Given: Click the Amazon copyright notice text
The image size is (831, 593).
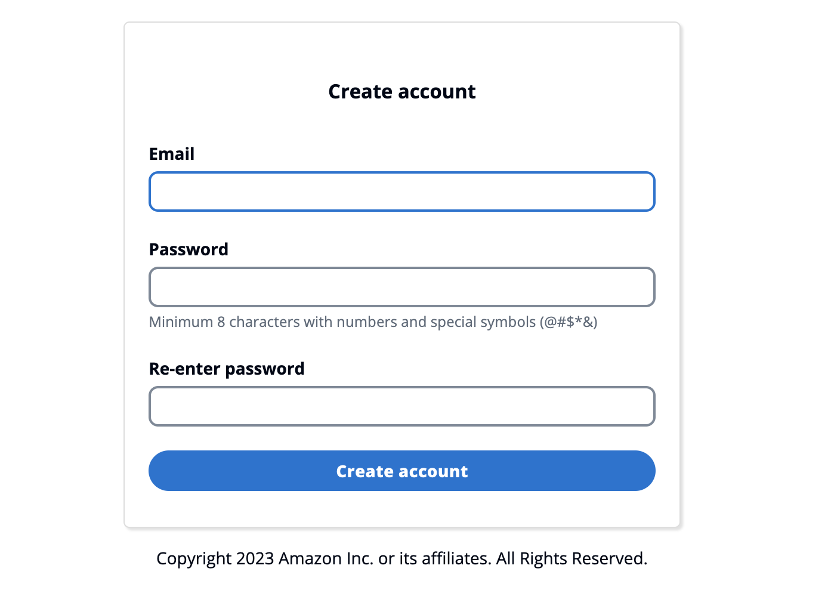Looking at the screenshot, I should (401, 558).
